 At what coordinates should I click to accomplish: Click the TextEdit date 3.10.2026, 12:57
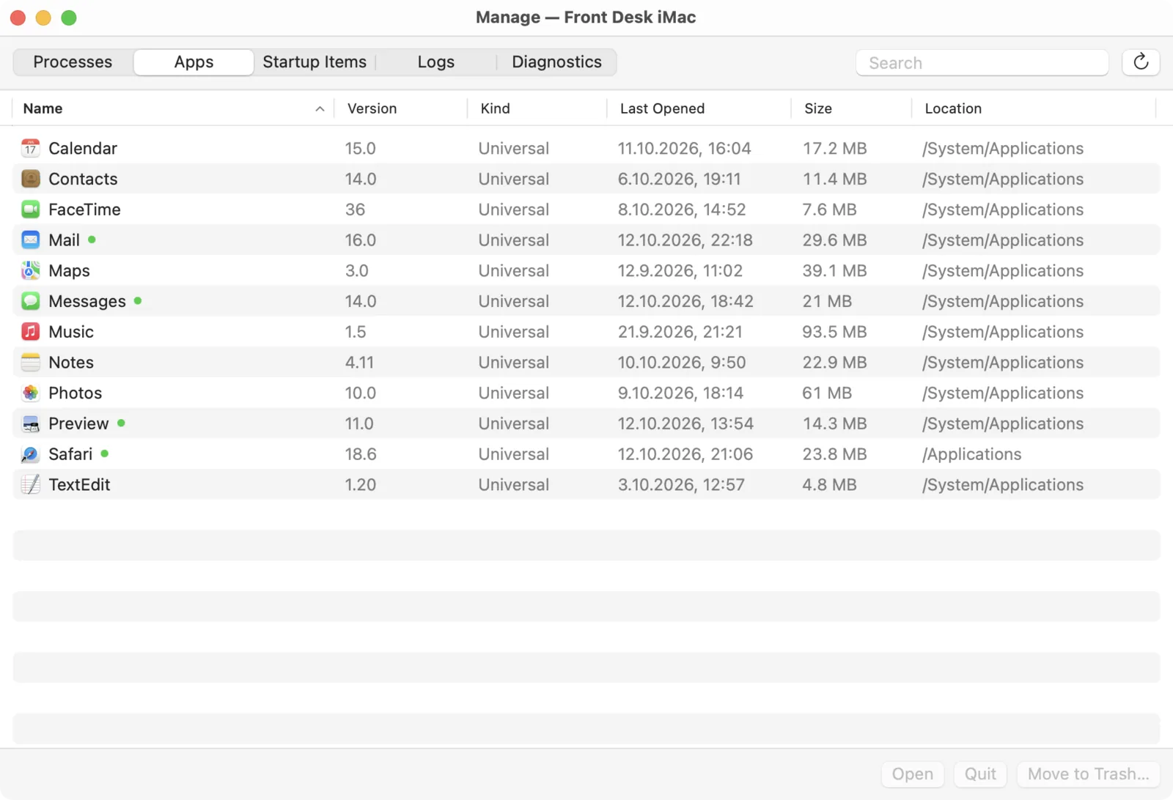[x=681, y=485]
